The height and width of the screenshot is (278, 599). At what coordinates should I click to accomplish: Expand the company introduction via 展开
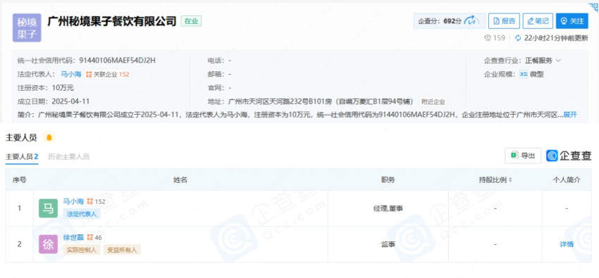pos(570,115)
